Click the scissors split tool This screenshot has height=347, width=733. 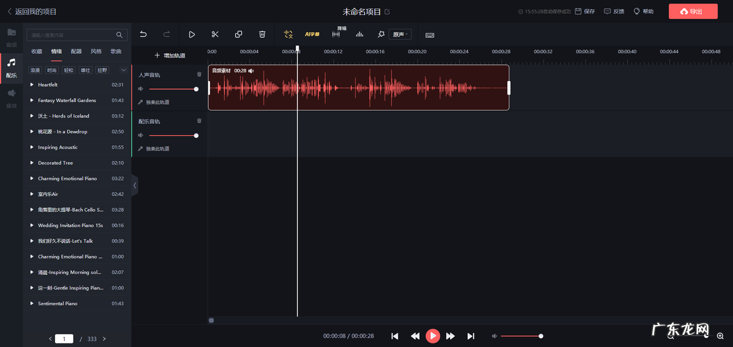[215, 35]
